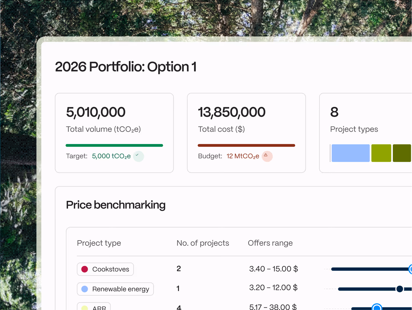The image size is (412, 310).
Task: Select the Cookstoves project type chip
Action: [x=105, y=269]
